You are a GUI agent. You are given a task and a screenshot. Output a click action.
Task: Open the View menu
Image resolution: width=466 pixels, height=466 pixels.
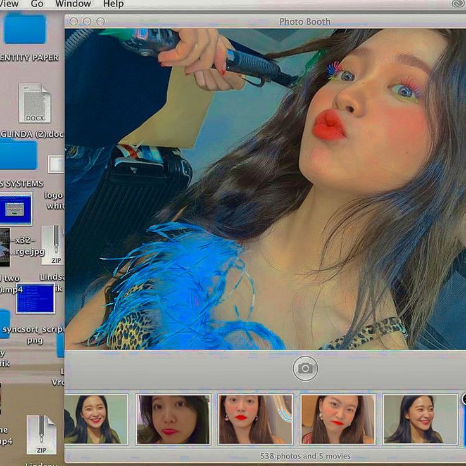click(x=9, y=4)
